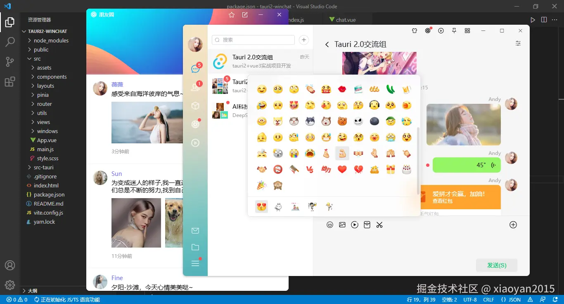This screenshot has width=564, height=304.
Task: Click the 发送(S) send button
Action: [x=497, y=265]
